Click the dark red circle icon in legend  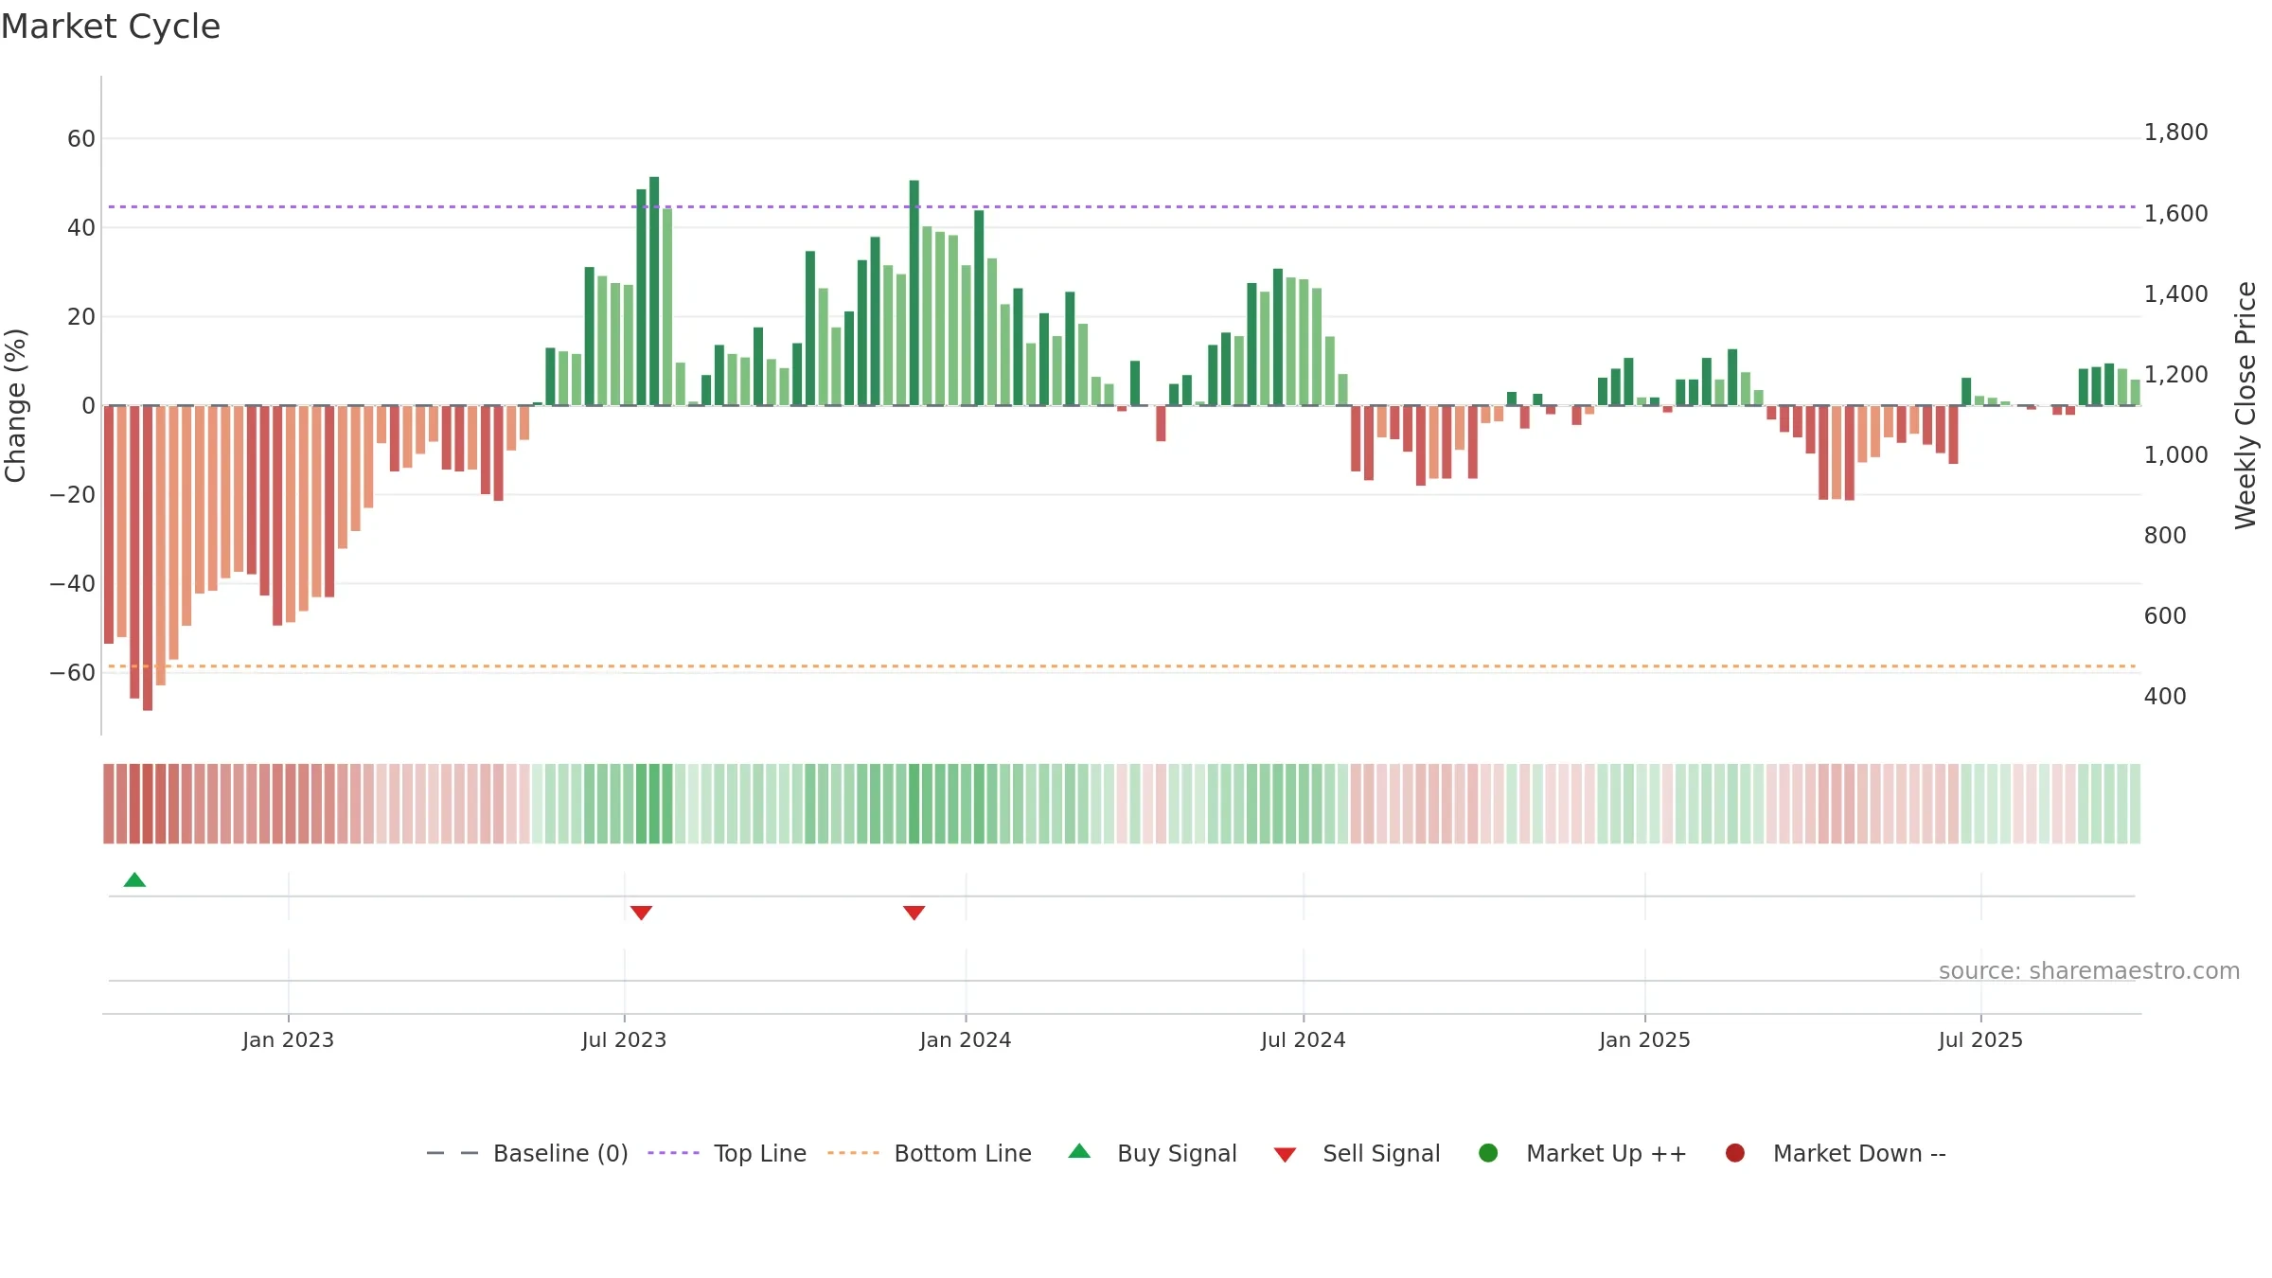coord(1735,1153)
